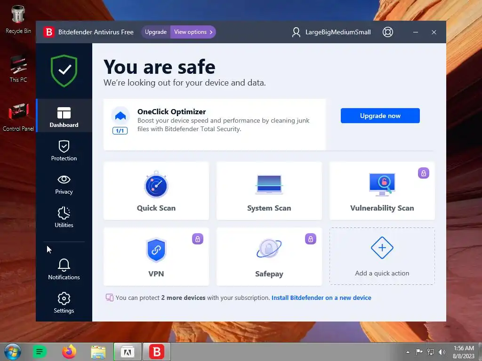The height and width of the screenshot is (361, 482).
Task: Select This PC desktop icon
Action: pyautogui.click(x=18, y=69)
